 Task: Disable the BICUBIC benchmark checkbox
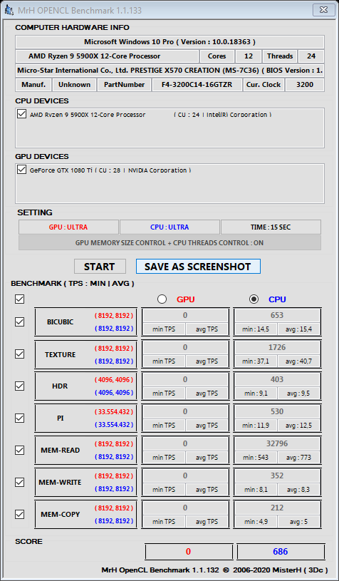[x=20, y=322]
